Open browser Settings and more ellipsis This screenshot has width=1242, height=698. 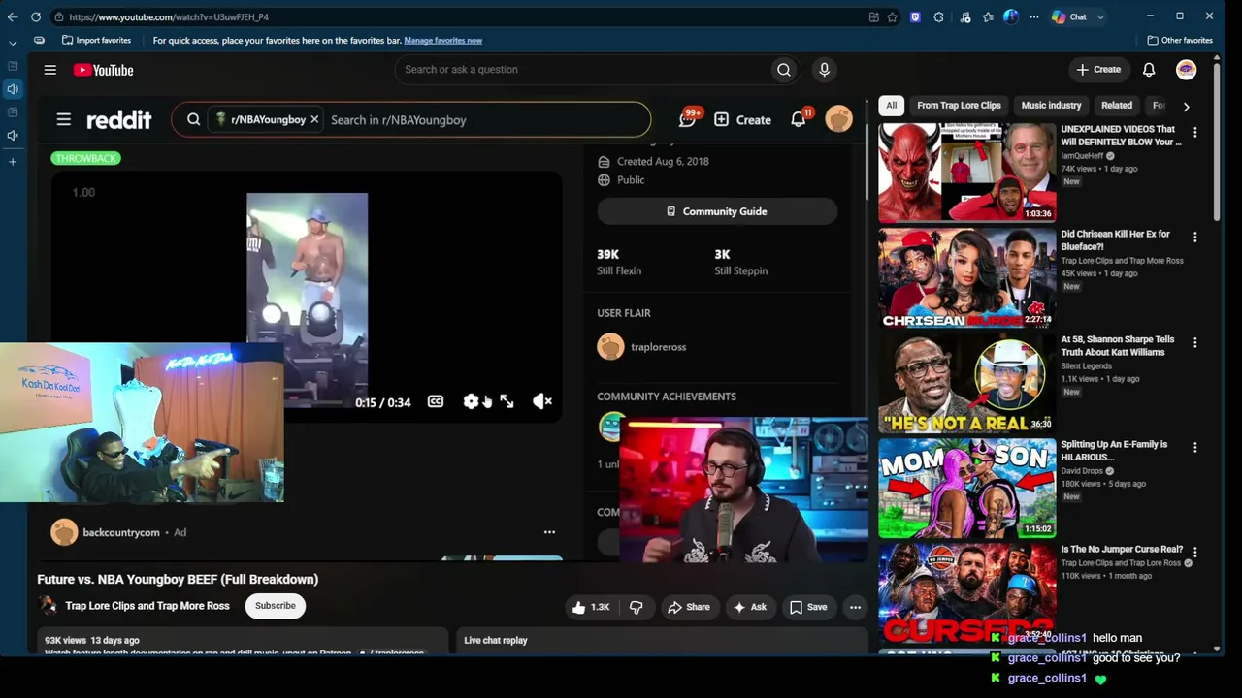(1033, 16)
